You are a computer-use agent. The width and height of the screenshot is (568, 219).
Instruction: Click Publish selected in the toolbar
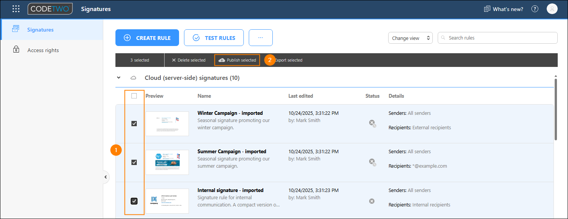point(237,60)
